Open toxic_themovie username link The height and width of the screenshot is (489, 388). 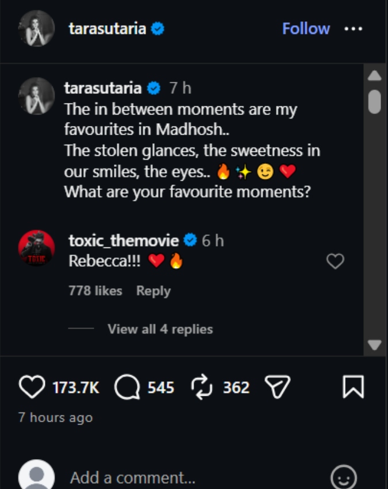click(x=124, y=240)
